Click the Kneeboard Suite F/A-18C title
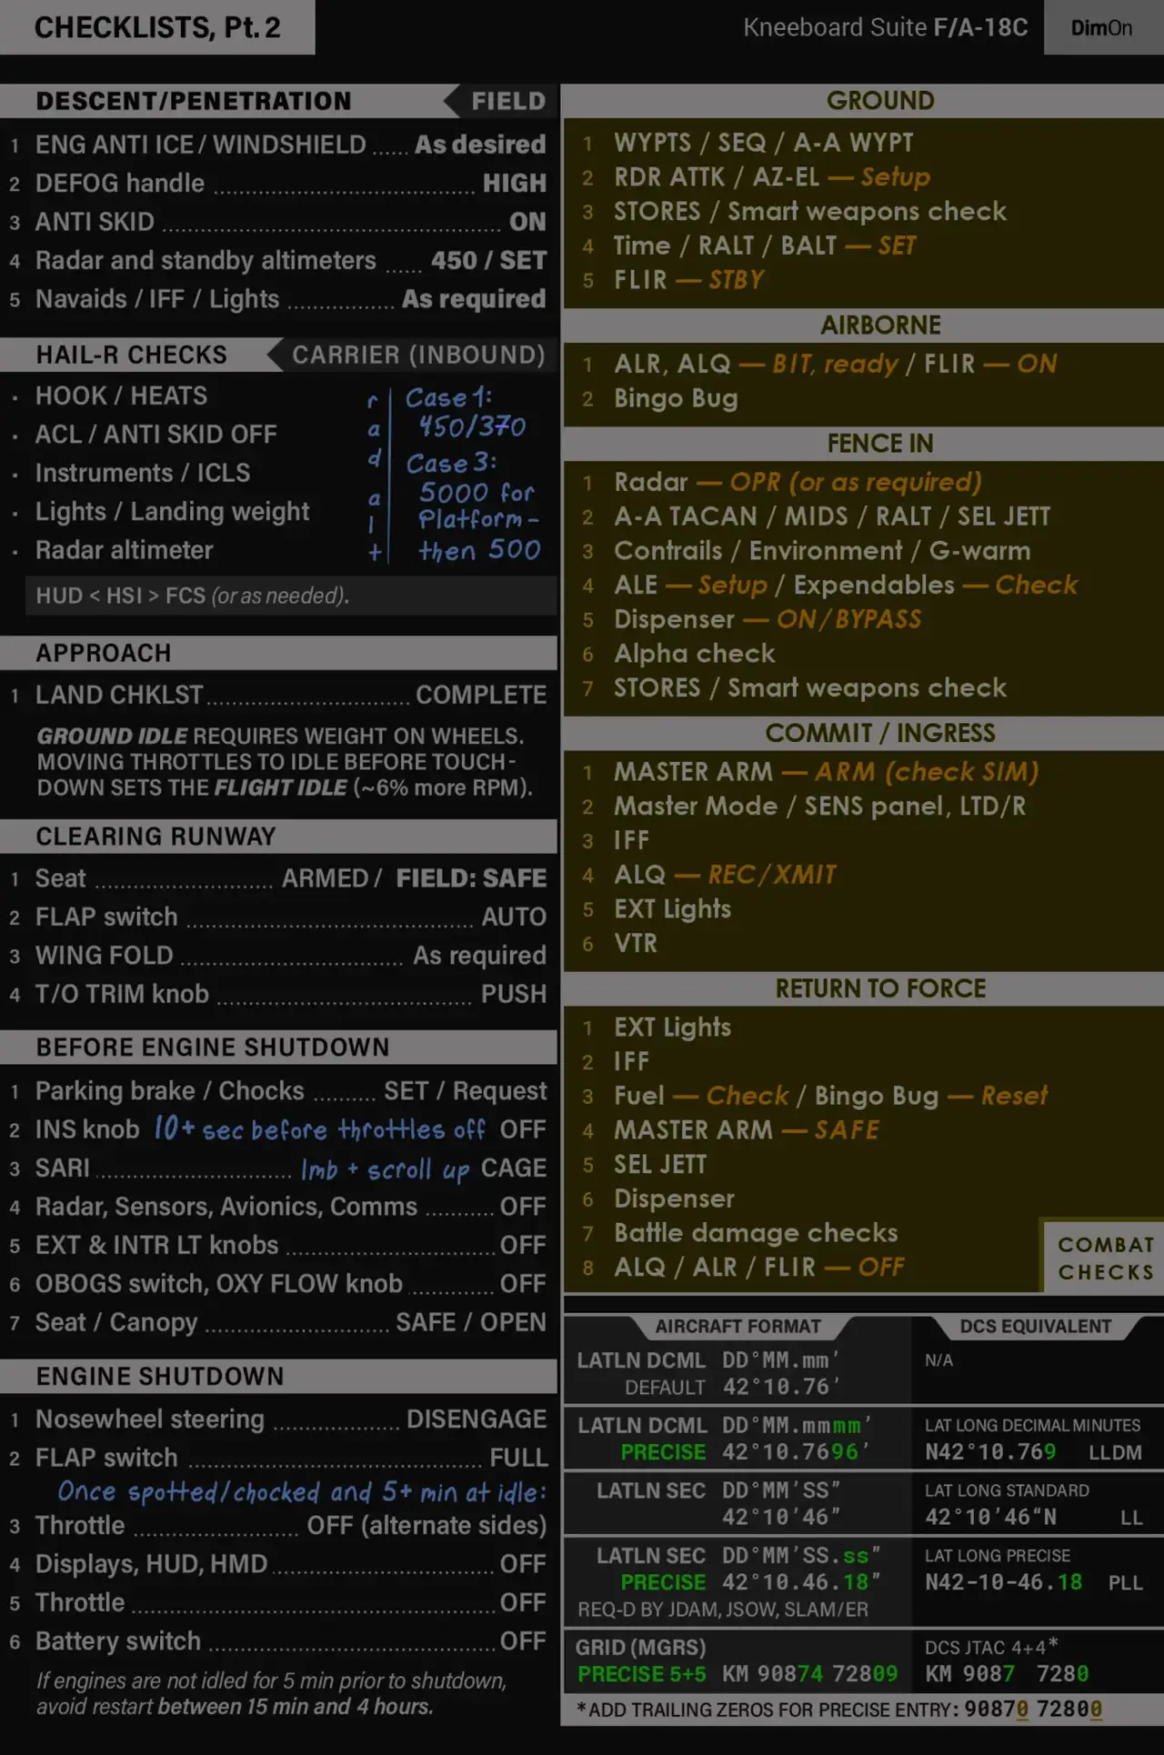Viewport: 1164px width, 1755px height. click(x=885, y=28)
